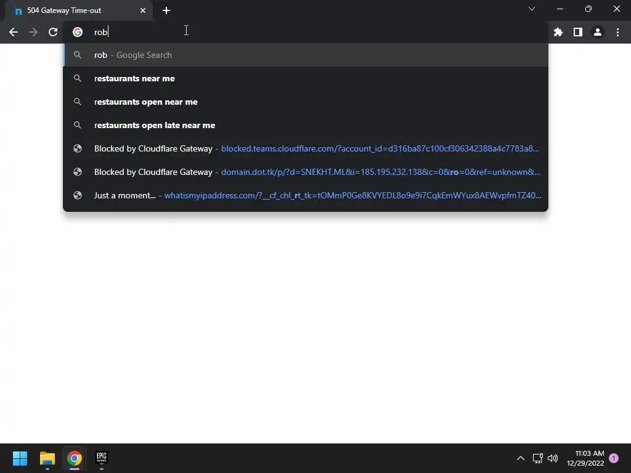The height and width of the screenshot is (473, 631).
Task: Select the 504 Gateway Time-out tab
Action: pyautogui.click(x=79, y=10)
